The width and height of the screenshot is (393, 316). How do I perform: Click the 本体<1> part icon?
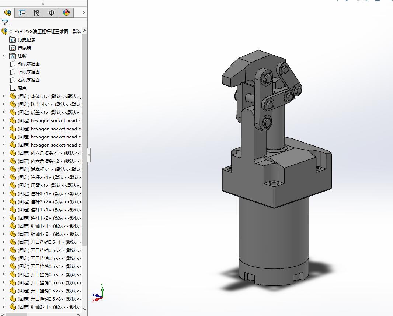(13, 96)
